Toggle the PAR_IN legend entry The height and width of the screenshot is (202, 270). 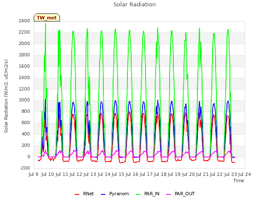pos(148,194)
